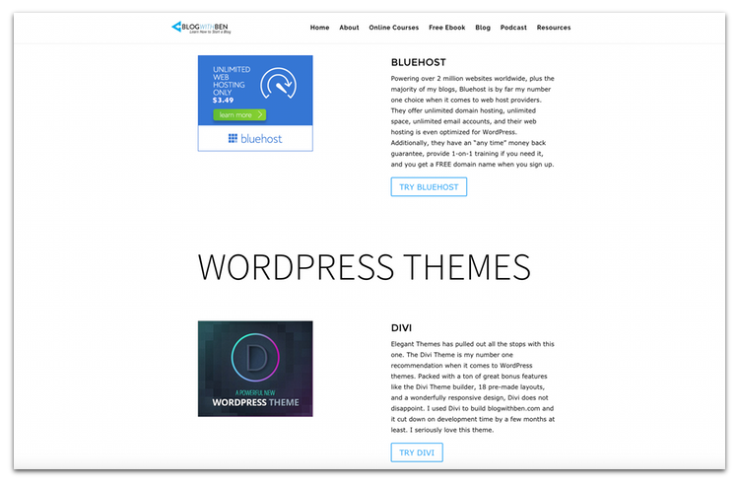Open the Resources menu item
The width and height of the screenshot is (739, 488).
pos(554,28)
